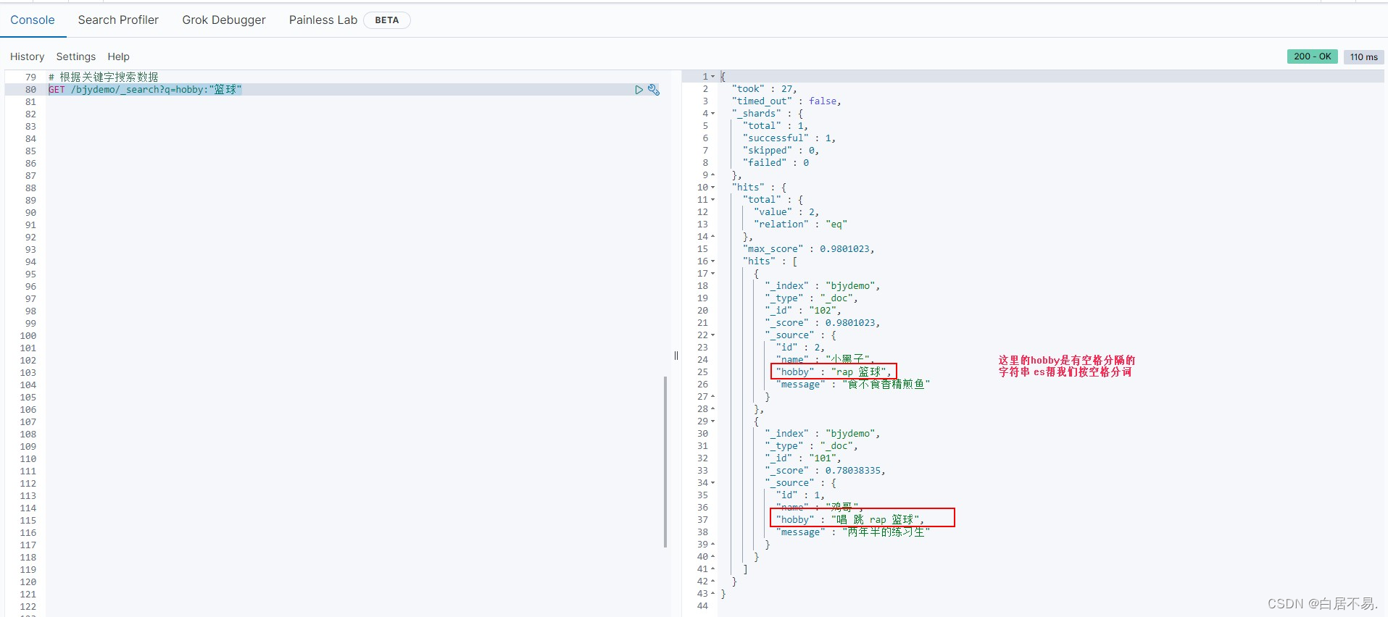Viewport: 1388px width, 617px height.
Task: Click the "relation" : "eq" line
Action: [800, 224]
